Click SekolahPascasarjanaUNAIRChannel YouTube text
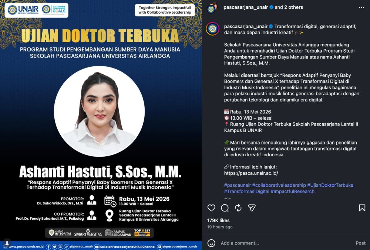The width and height of the screenshot is (370, 250). 128,247
